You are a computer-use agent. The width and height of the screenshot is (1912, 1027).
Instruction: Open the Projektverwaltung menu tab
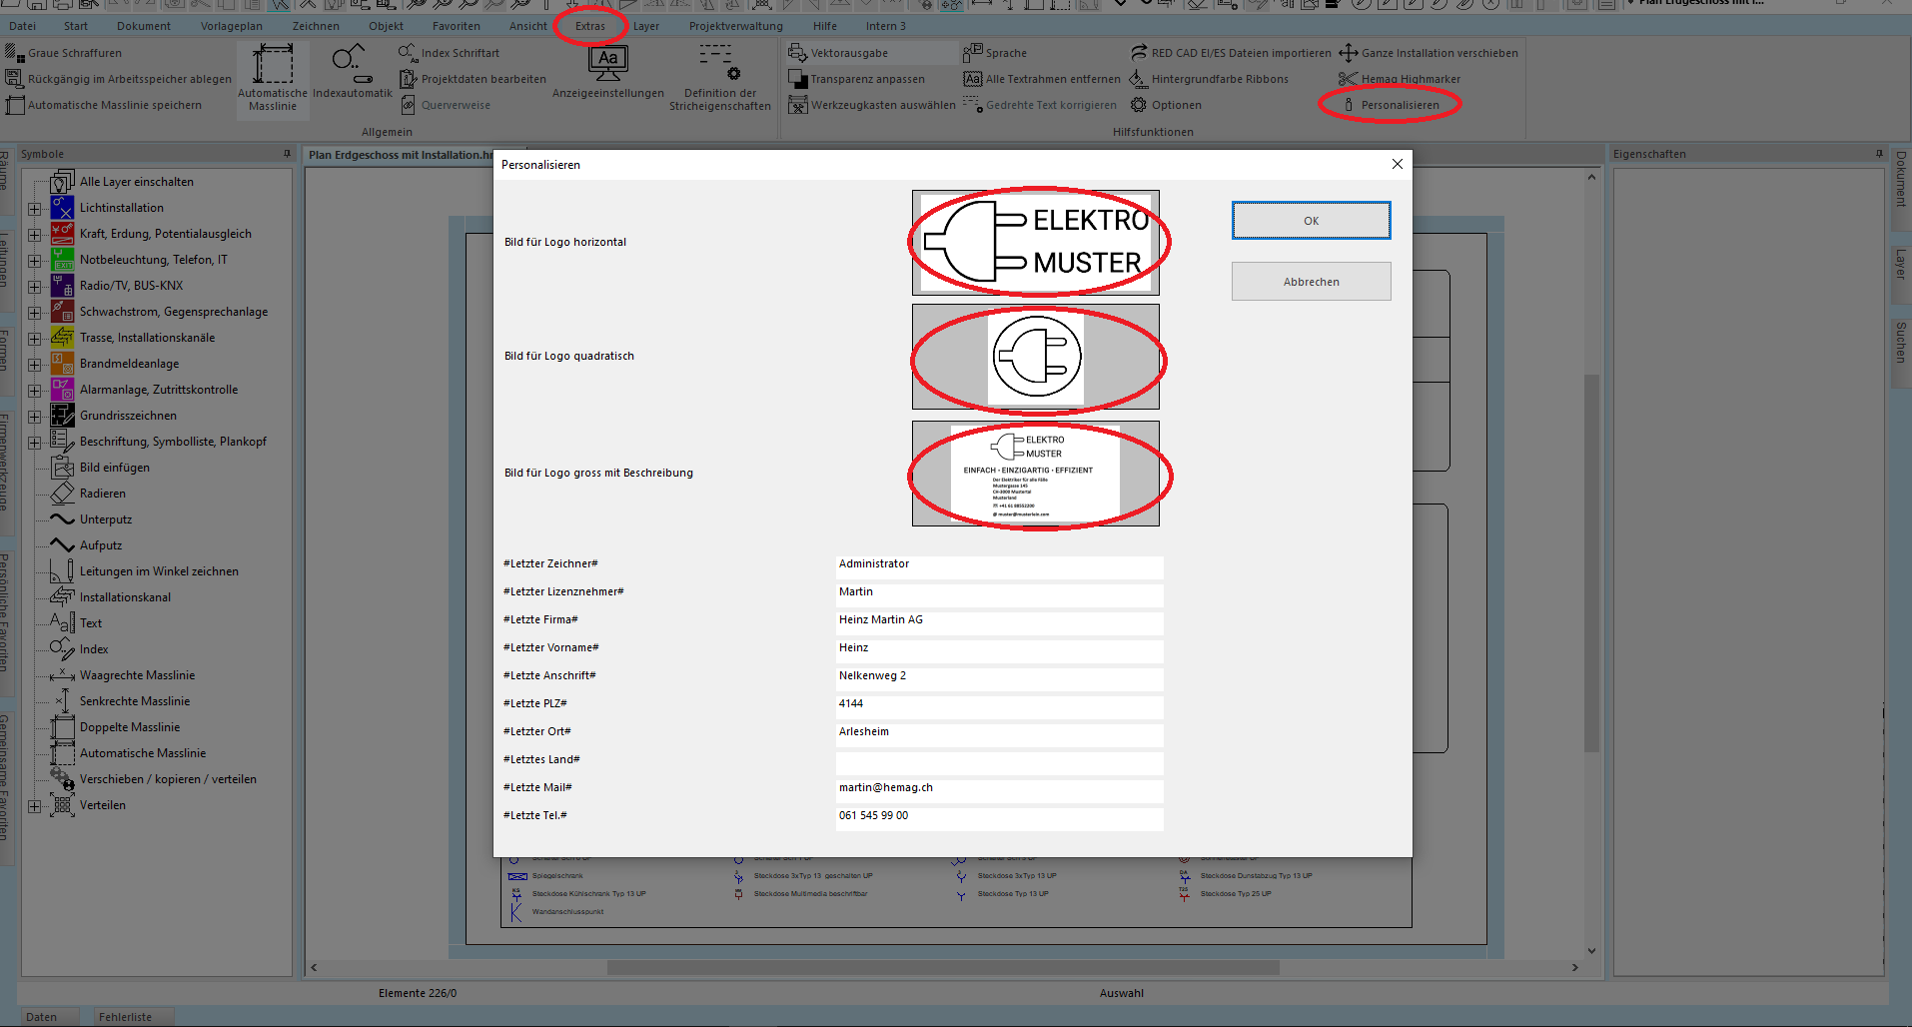pos(735,26)
